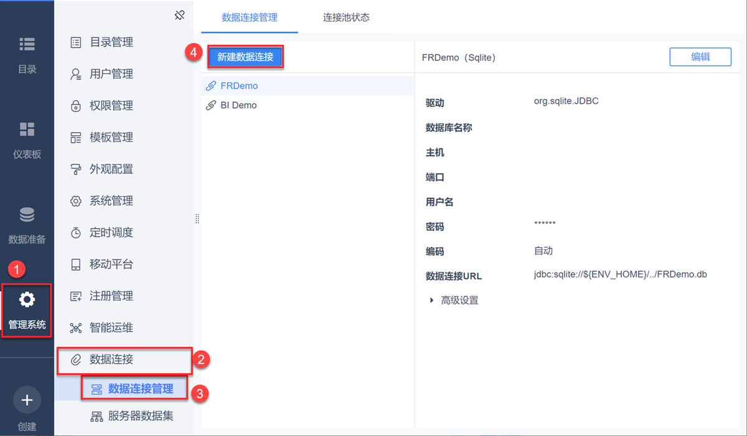Select the 数据连接管理 tab
Viewport: 747px width, 436px height.
pyautogui.click(x=250, y=17)
